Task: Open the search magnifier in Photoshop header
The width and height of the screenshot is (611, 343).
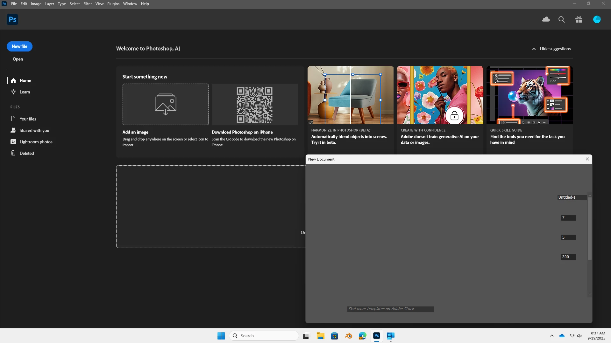Action: point(562,19)
